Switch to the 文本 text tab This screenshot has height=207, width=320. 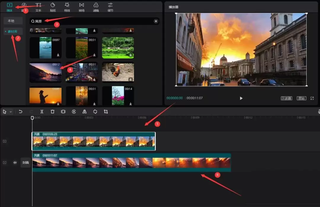coord(38,7)
